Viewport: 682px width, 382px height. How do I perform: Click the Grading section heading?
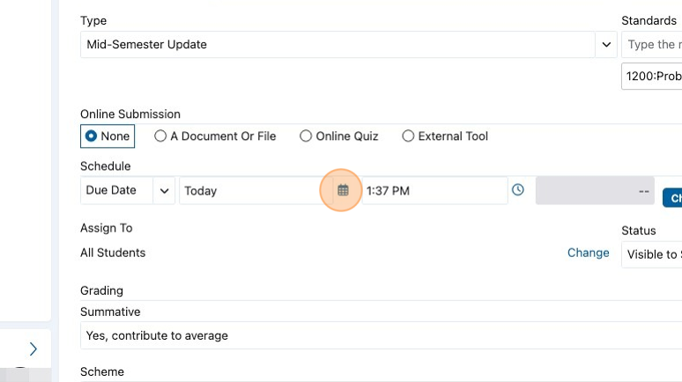click(102, 290)
